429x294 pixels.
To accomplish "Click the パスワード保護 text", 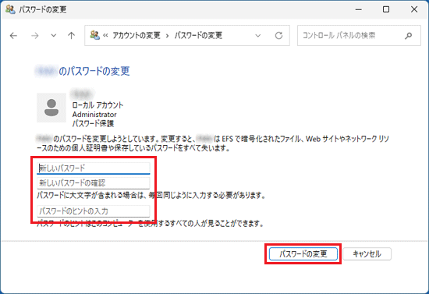I will (x=93, y=123).
